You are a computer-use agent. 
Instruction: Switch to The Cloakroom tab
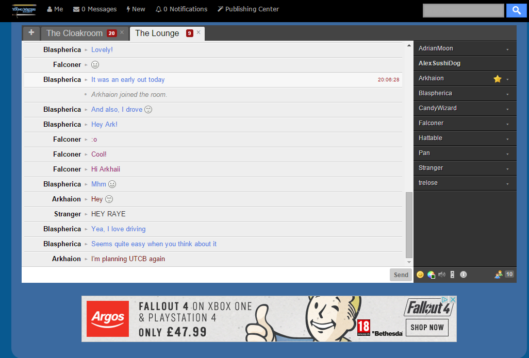tap(75, 33)
